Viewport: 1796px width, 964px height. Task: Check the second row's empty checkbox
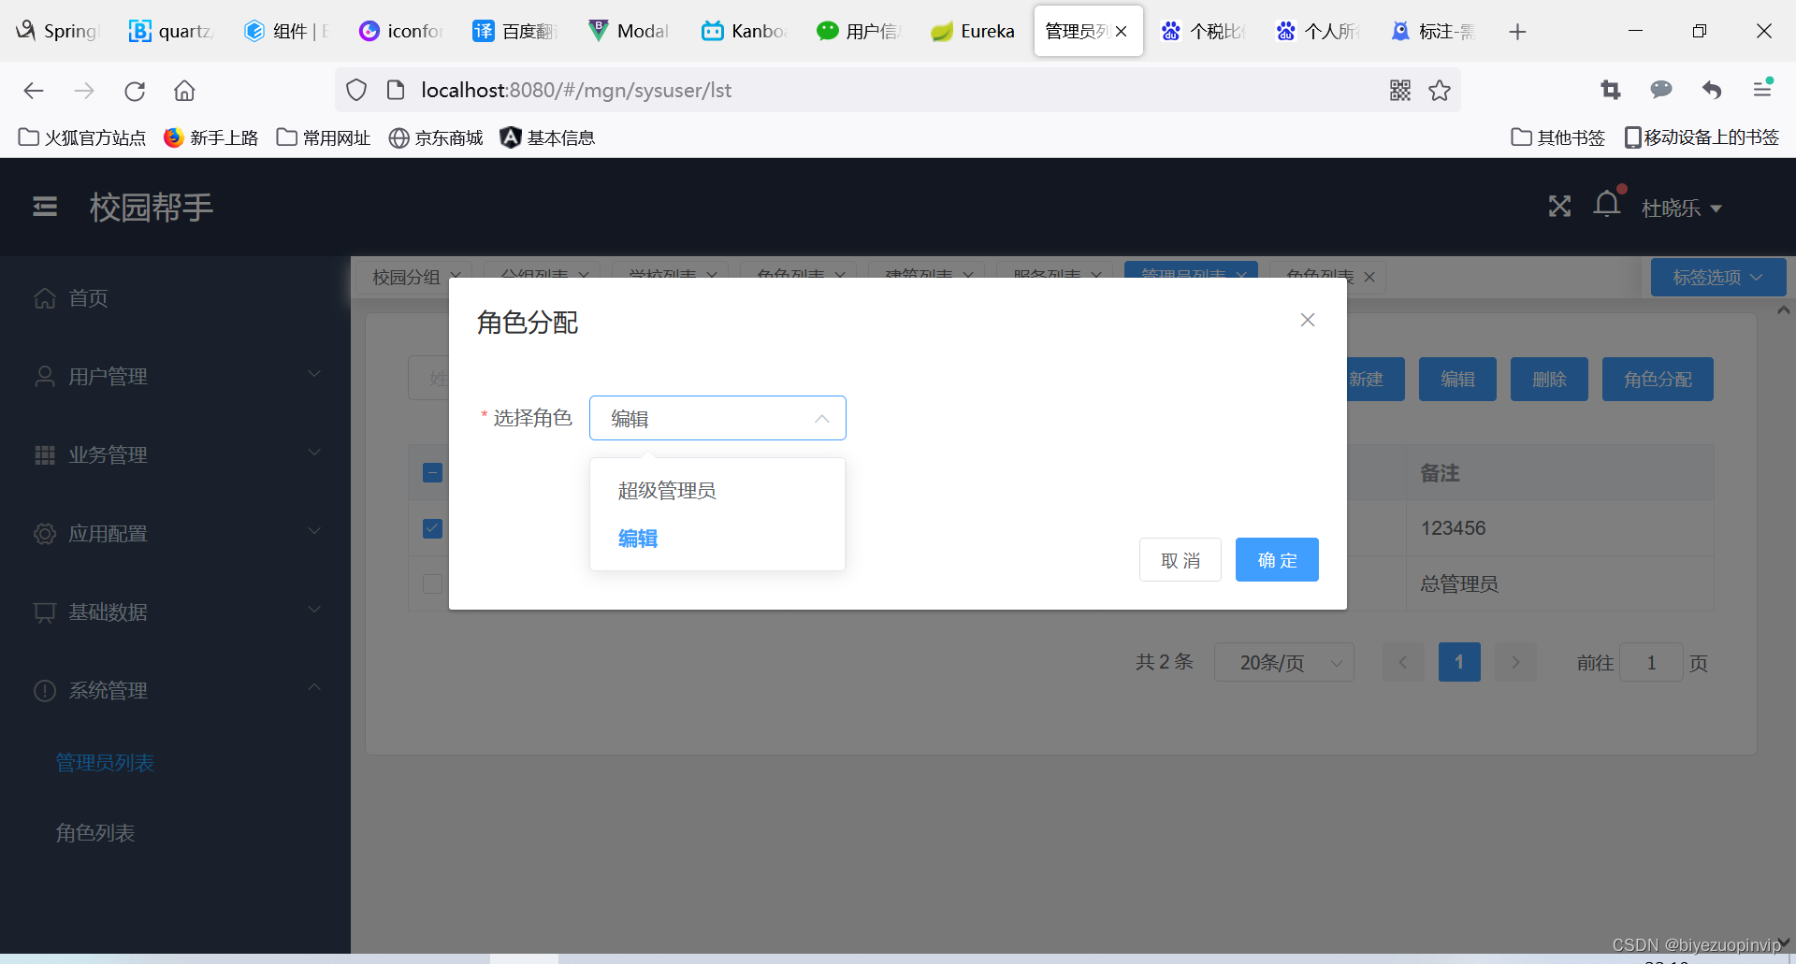(x=431, y=583)
